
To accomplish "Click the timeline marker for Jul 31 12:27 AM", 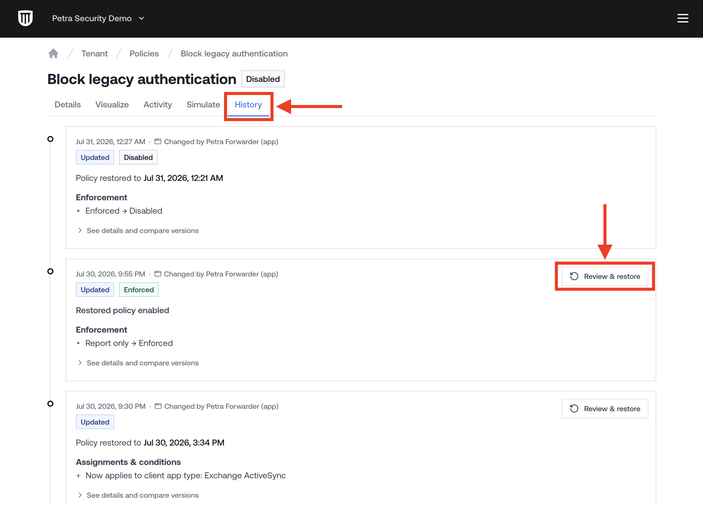I will [50, 139].
